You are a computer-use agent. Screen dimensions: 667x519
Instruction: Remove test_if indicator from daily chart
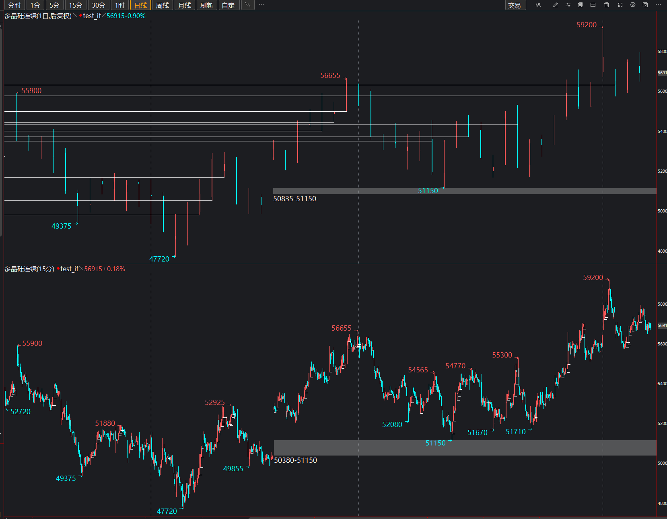coord(104,16)
